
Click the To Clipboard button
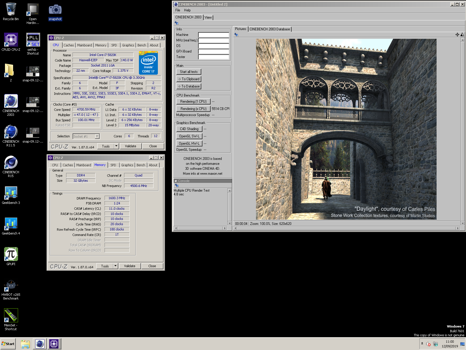click(189, 79)
